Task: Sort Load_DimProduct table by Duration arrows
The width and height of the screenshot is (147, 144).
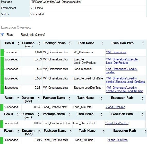Action: (38, 114)
